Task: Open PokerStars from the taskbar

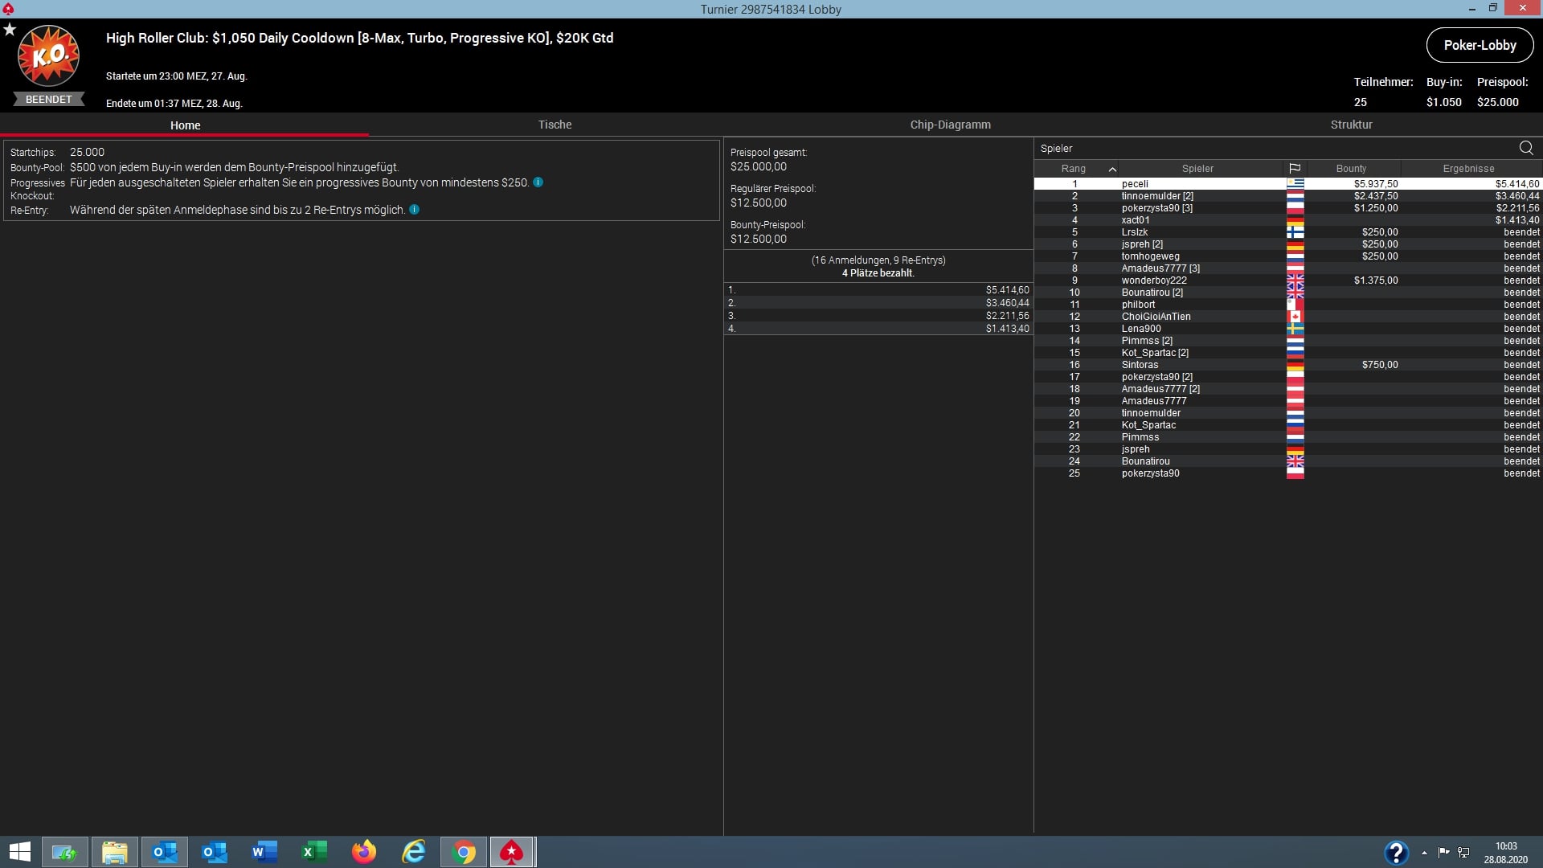Action: pyautogui.click(x=512, y=852)
